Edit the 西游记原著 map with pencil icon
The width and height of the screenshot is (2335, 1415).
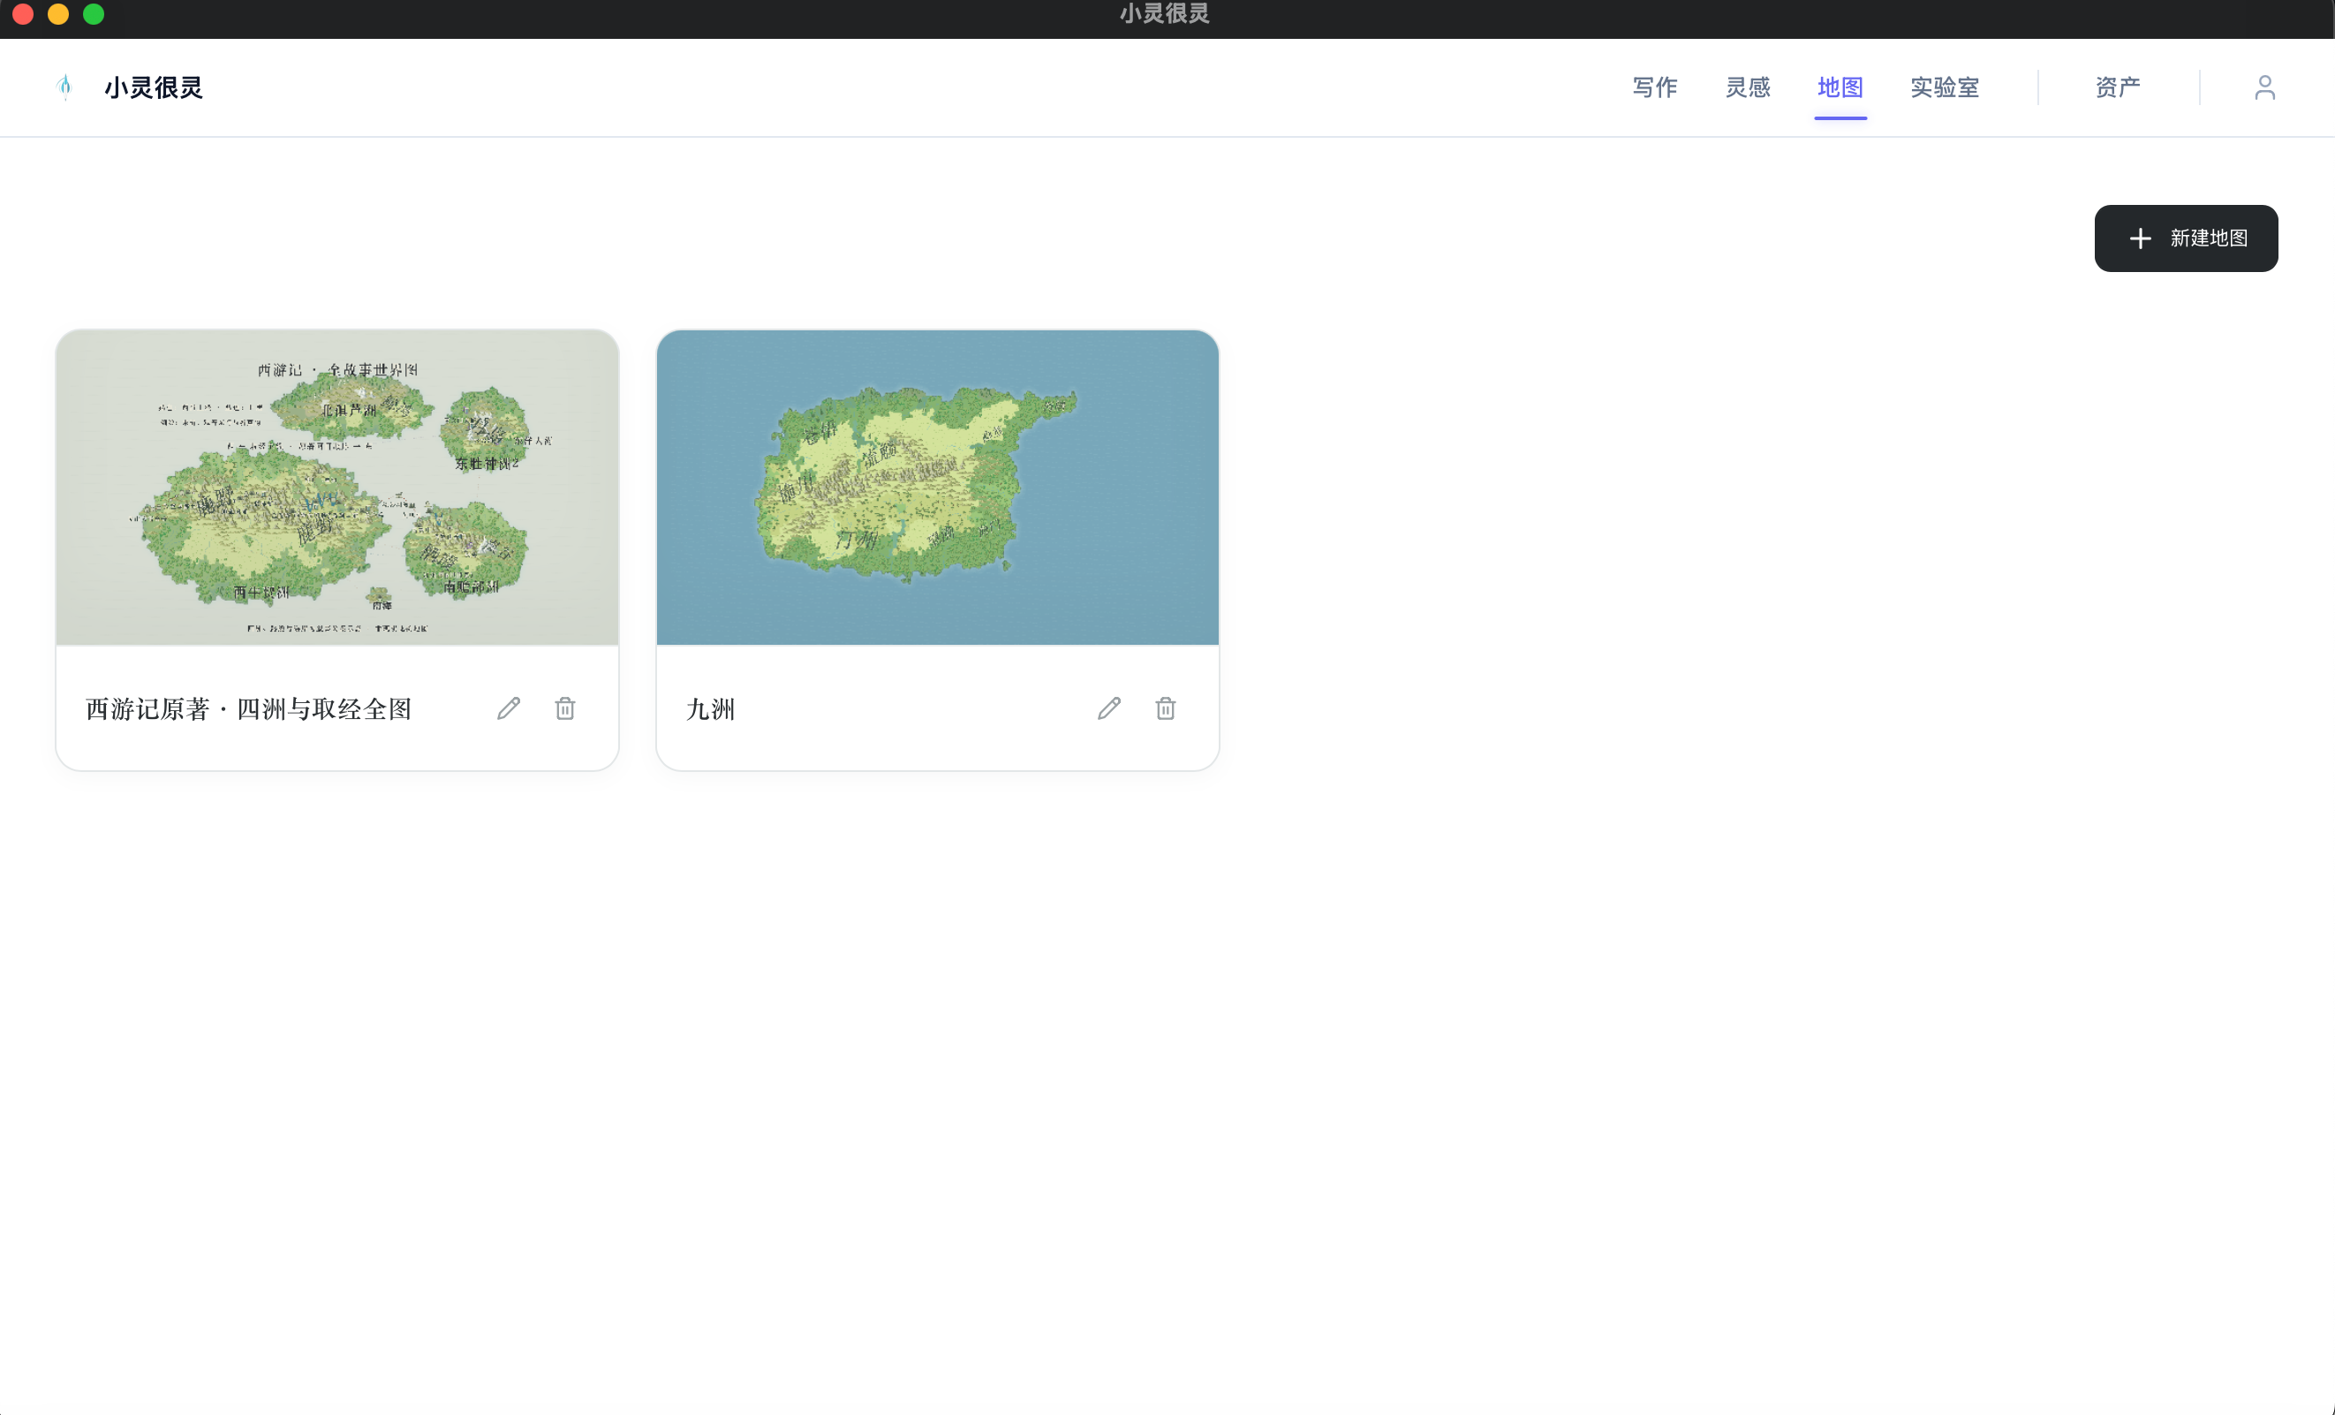click(509, 708)
